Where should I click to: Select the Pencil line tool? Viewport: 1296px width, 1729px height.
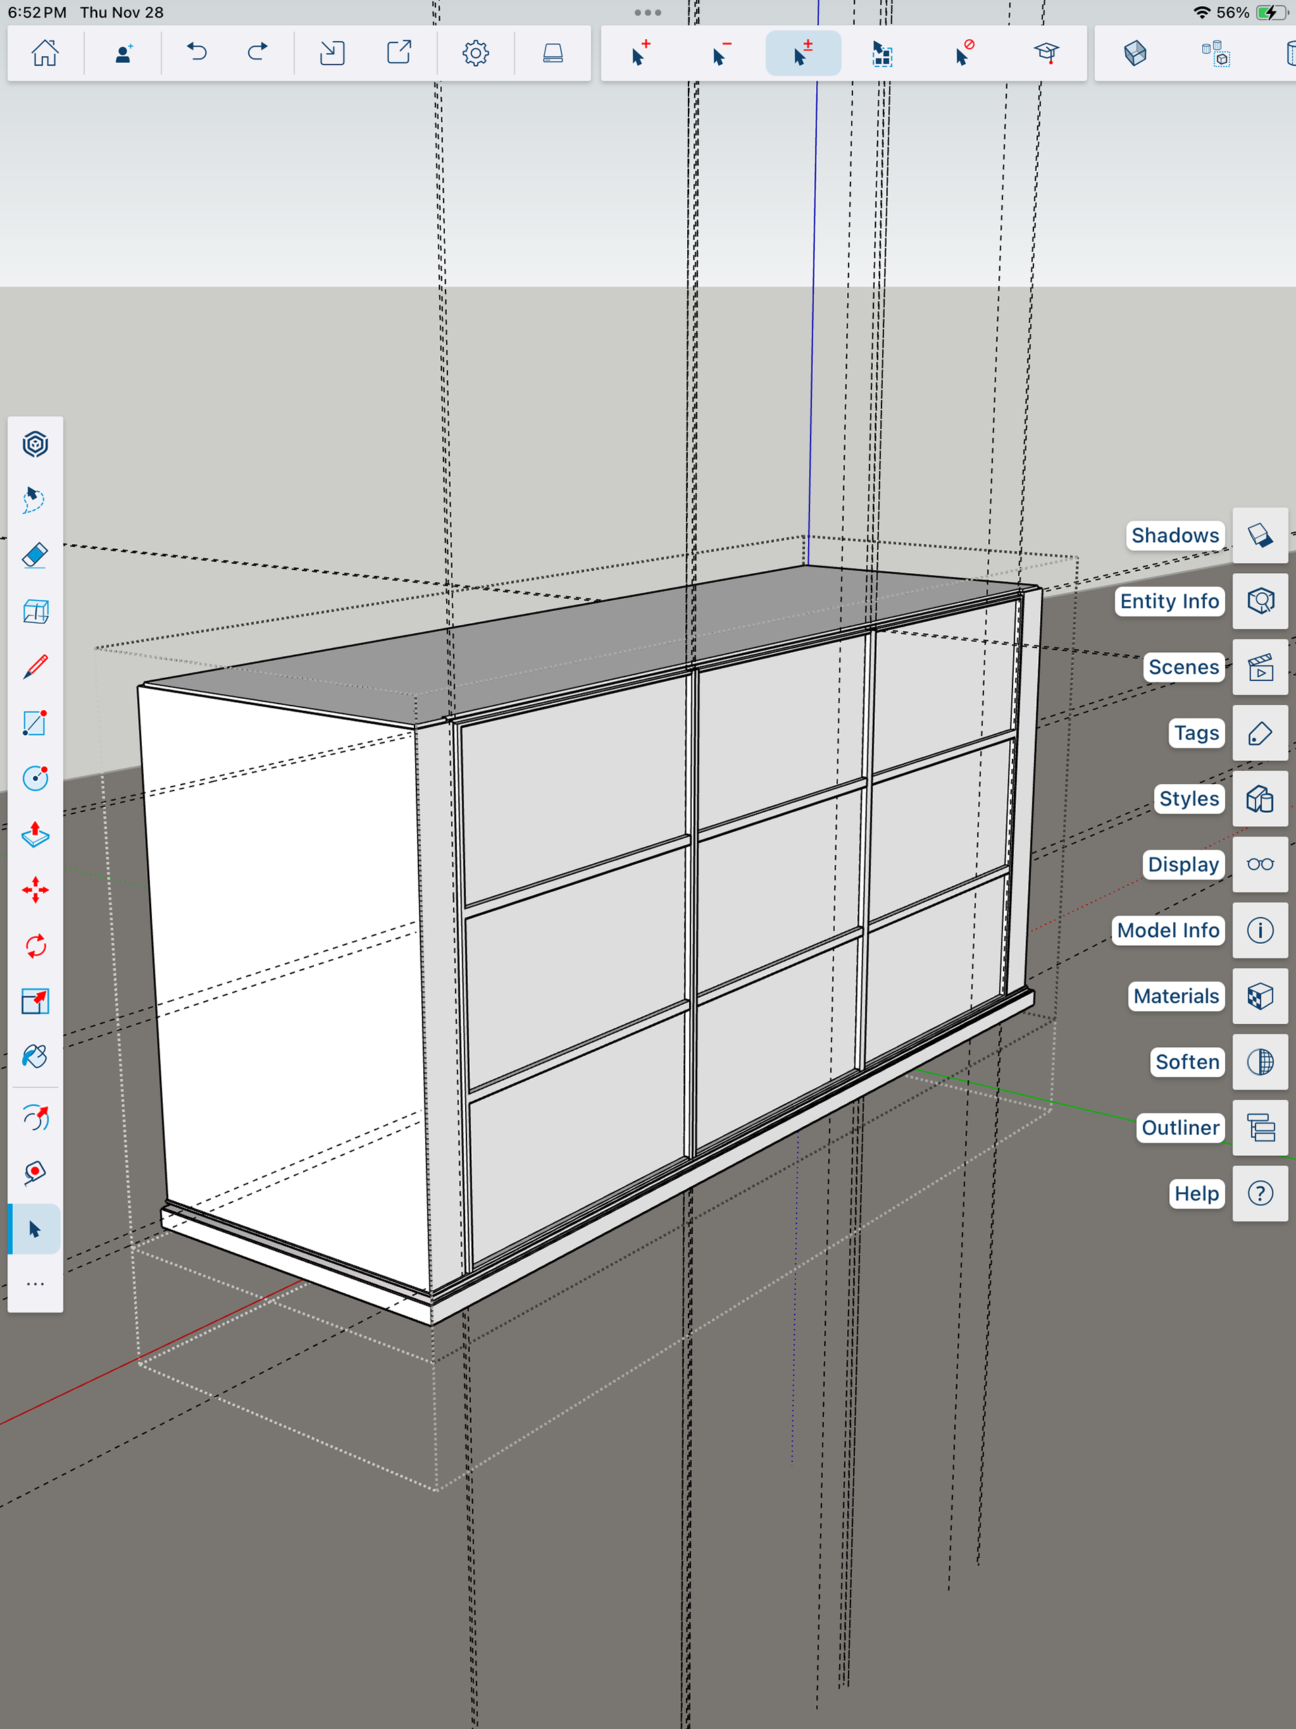pos(35,667)
